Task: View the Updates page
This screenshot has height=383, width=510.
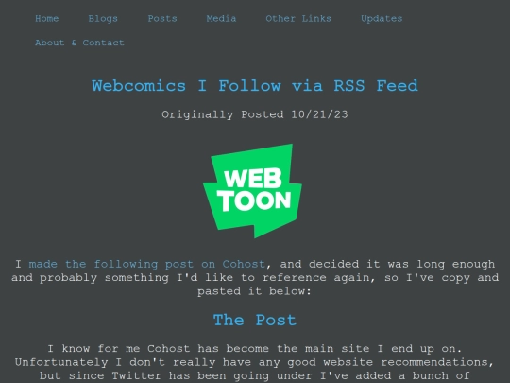Action: coord(382,19)
